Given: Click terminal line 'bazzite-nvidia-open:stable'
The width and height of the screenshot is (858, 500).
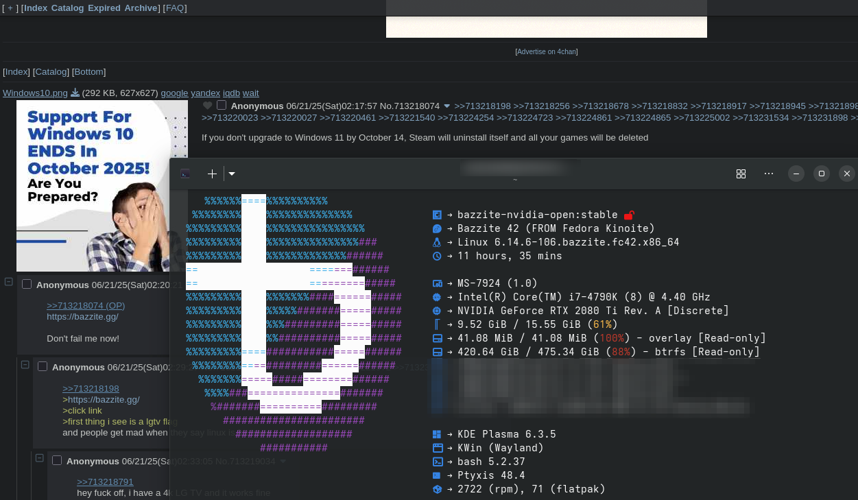Looking at the screenshot, I should point(537,215).
